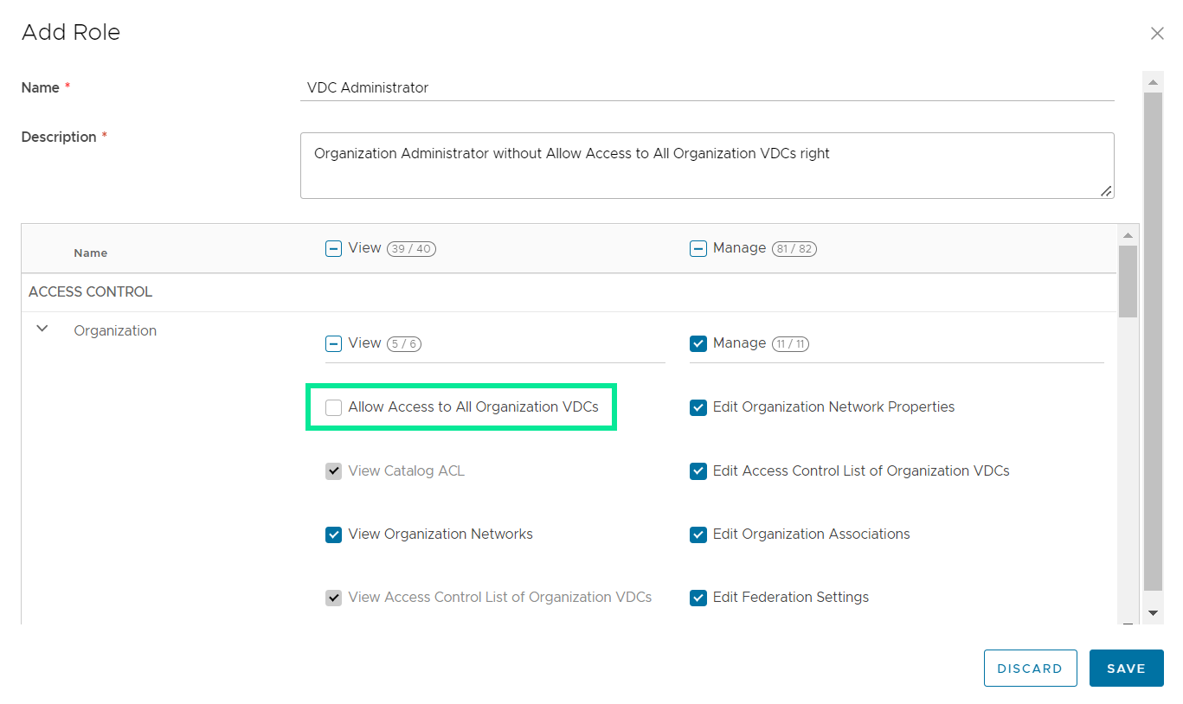Uncheck View Organization Networks

click(x=333, y=534)
